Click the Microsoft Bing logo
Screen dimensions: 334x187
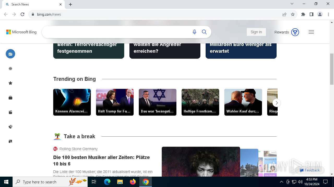tap(21, 32)
